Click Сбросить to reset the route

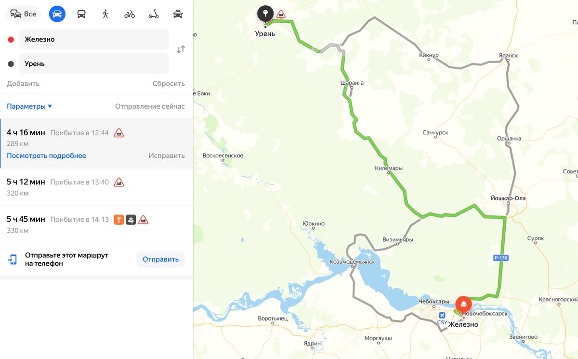pos(169,83)
